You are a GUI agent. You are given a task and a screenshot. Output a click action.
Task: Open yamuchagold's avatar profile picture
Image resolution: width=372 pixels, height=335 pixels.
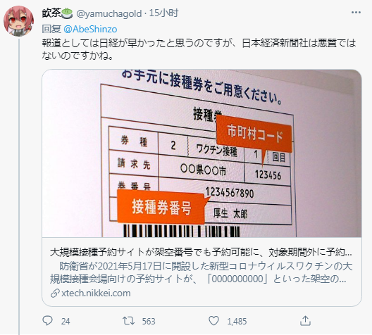(19, 21)
